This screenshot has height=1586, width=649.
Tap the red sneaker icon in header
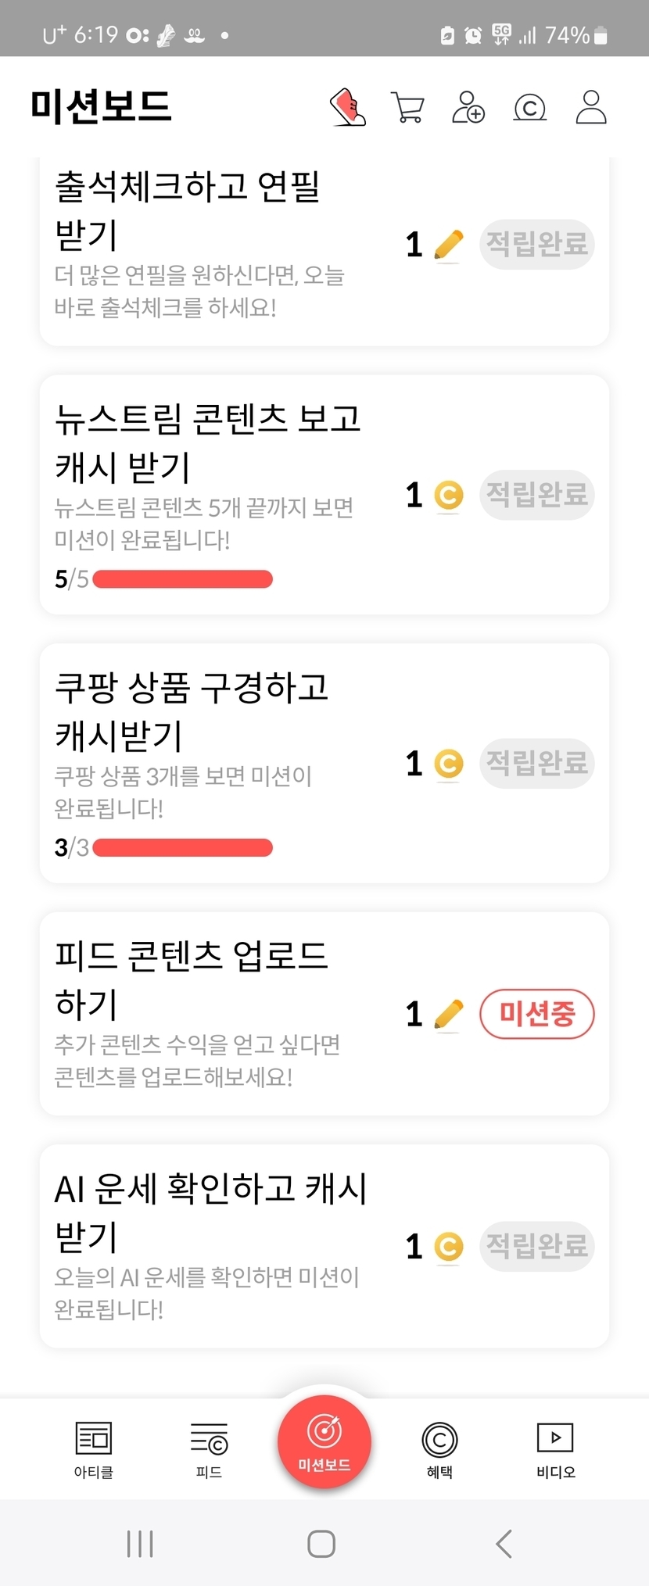point(348,107)
